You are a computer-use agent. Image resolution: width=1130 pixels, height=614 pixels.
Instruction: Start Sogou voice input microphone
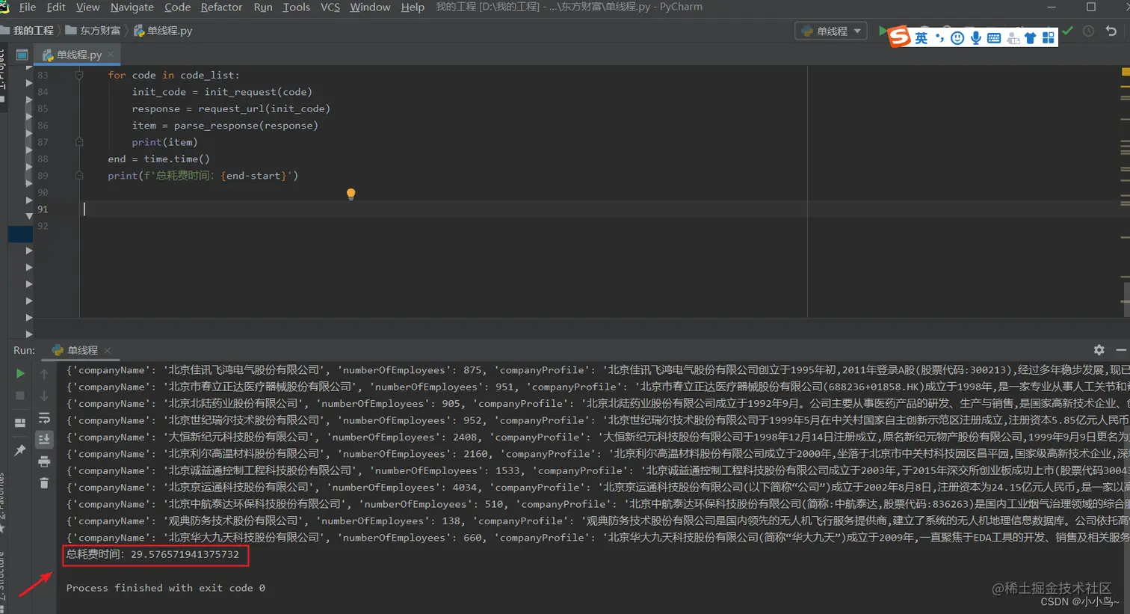976,38
